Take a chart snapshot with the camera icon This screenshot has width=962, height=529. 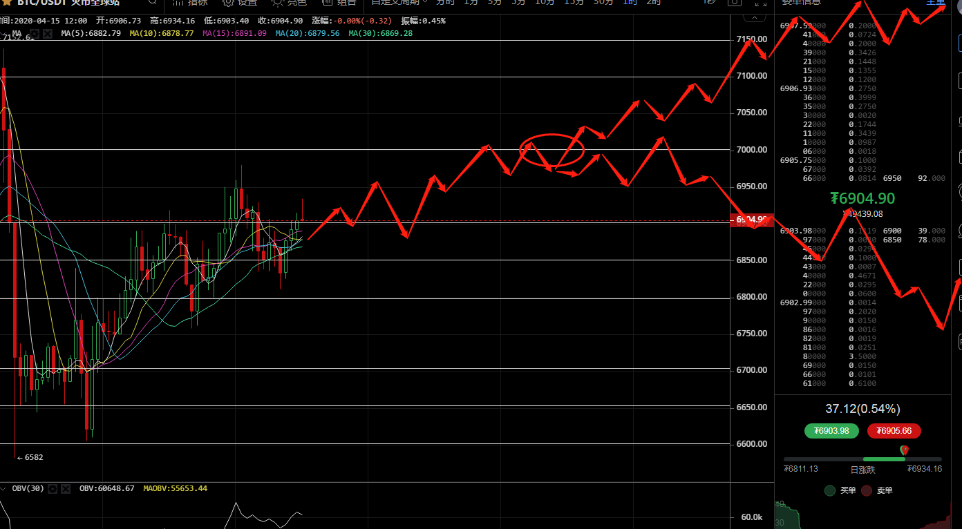[x=735, y=2]
